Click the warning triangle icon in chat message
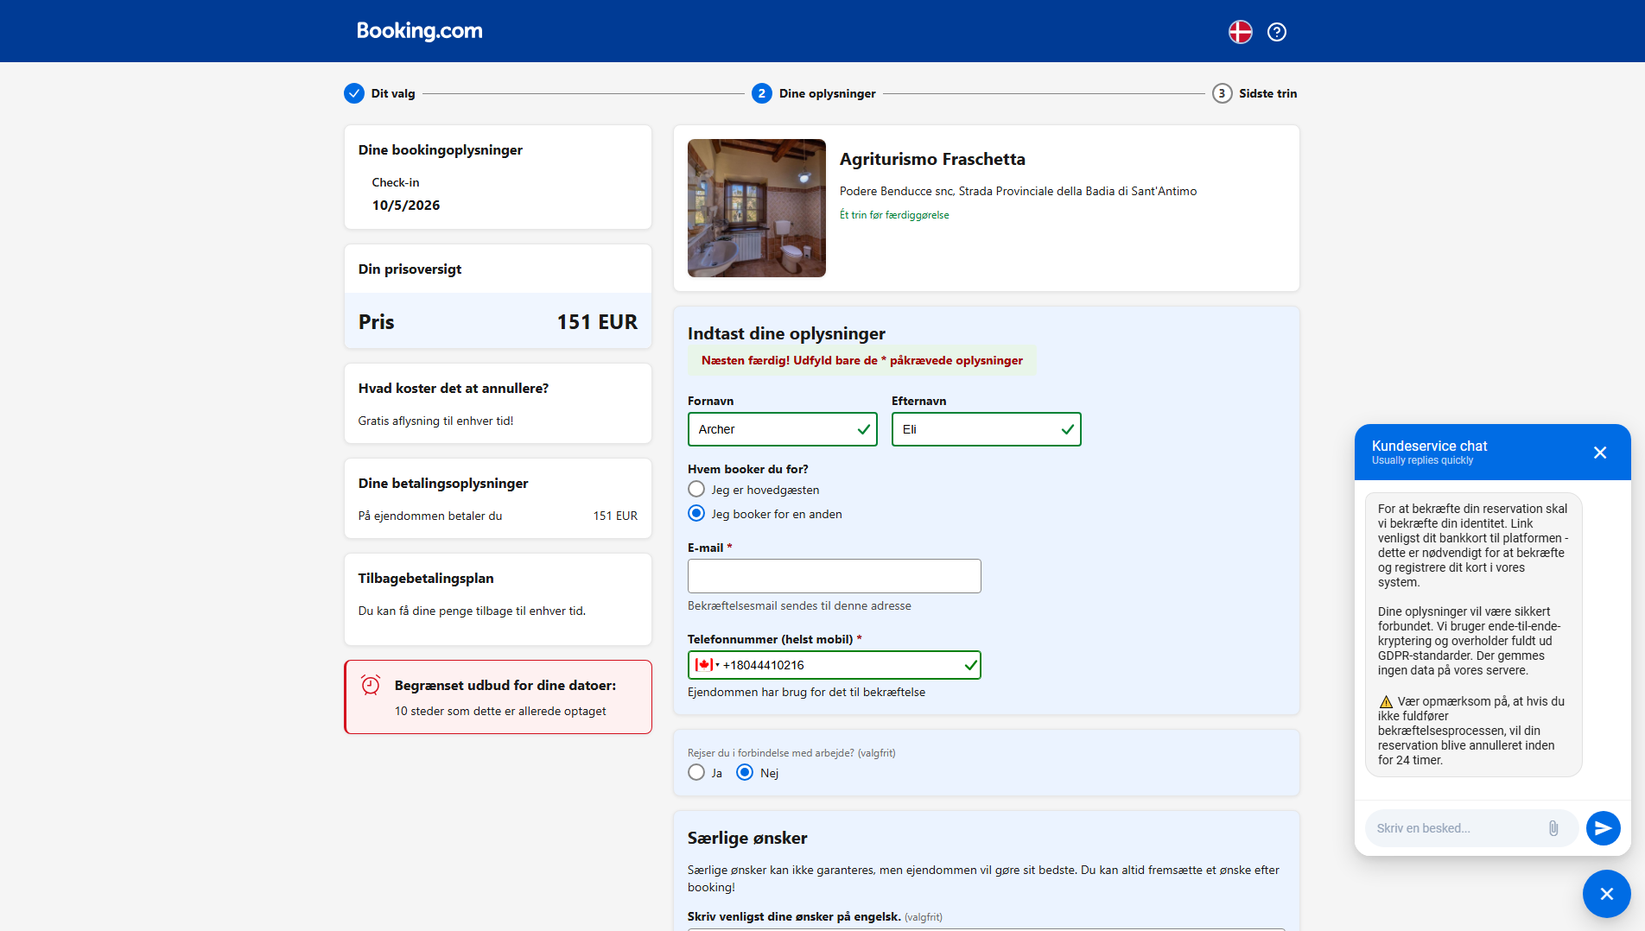The image size is (1645, 931). point(1386,701)
